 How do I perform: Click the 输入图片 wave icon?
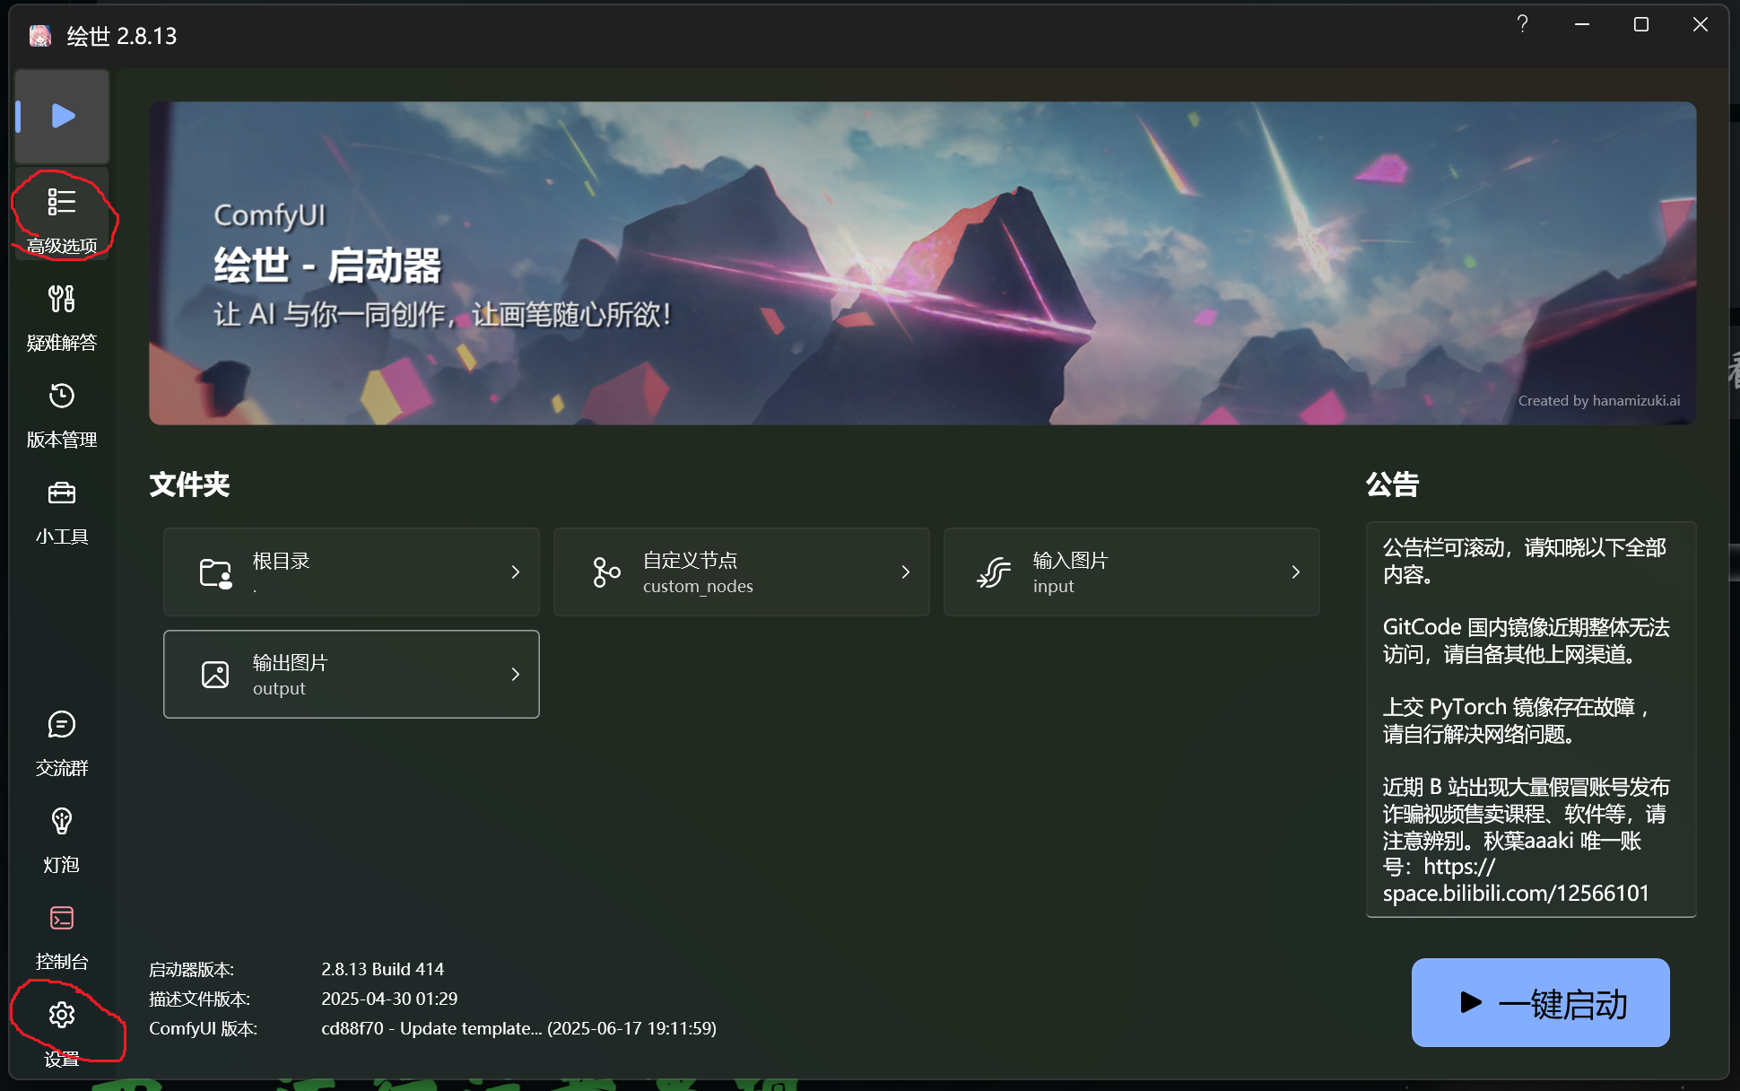[x=994, y=572]
